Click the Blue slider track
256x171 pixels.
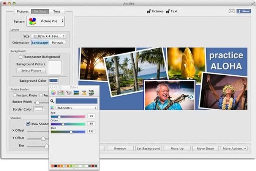(x=68, y=132)
